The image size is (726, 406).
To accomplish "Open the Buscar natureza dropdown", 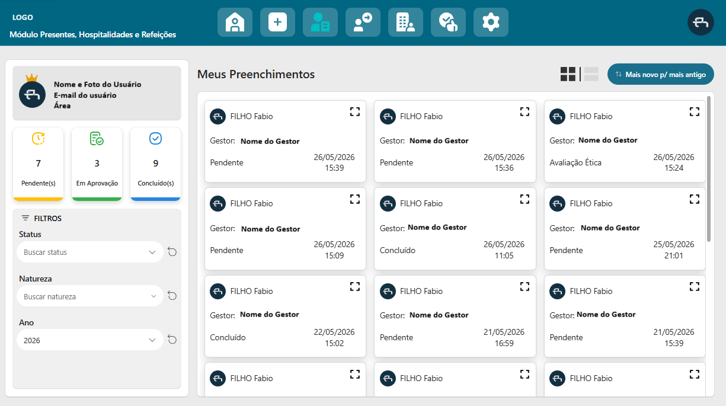I will [x=90, y=296].
